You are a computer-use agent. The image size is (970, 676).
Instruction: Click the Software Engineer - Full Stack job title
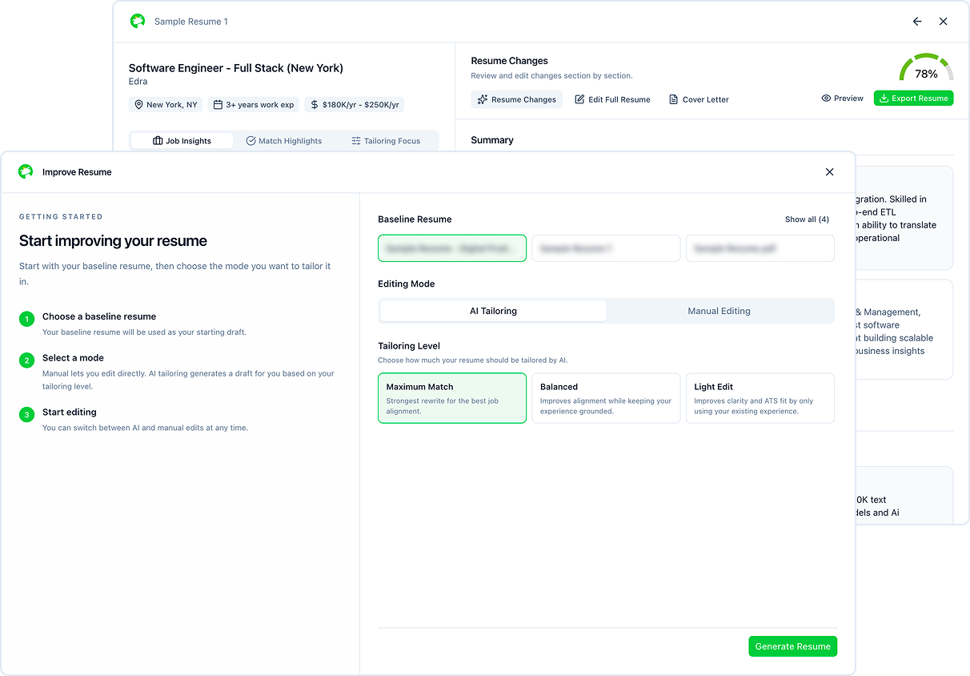point(236,68)
